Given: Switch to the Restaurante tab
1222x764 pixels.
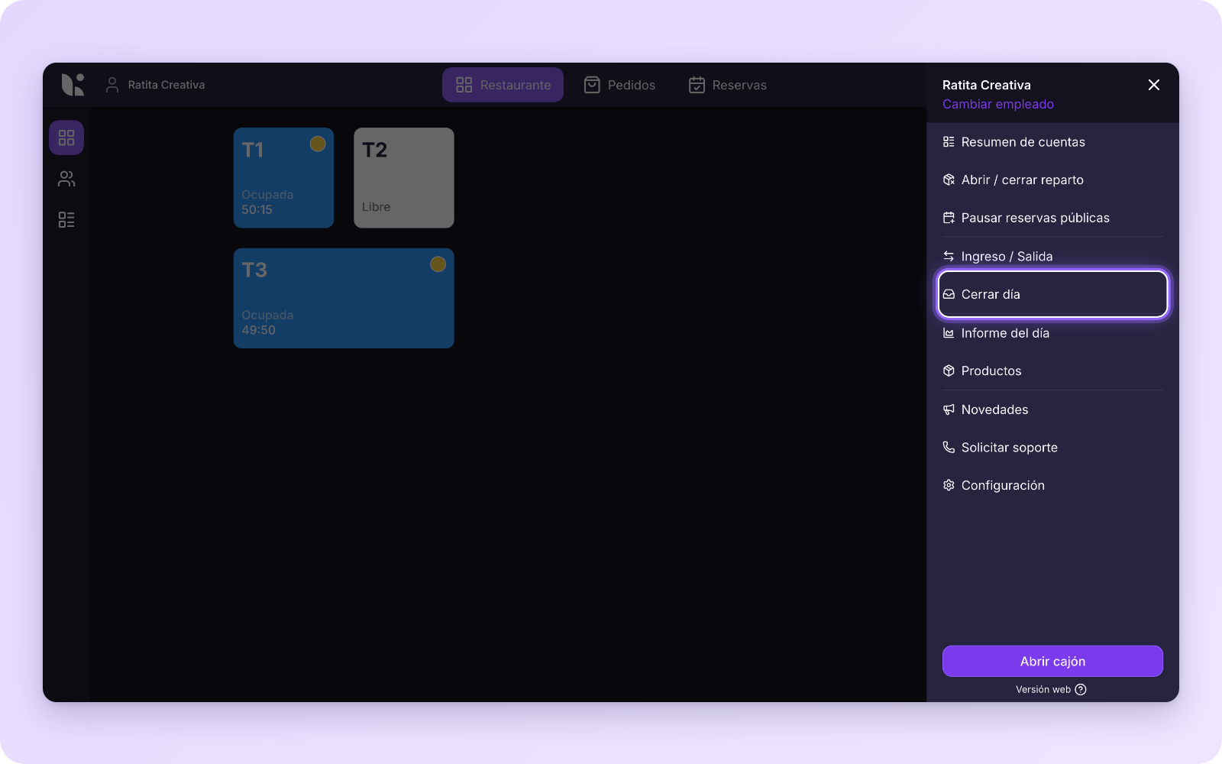Looking at the screenshot, I should pyautogui.click(x=503, y=85).
